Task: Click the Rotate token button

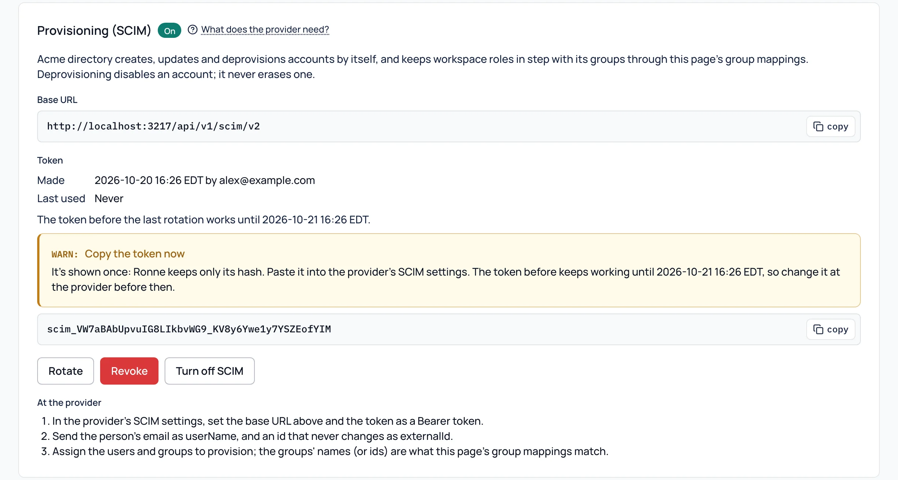Action: click(x=66, y=371)
